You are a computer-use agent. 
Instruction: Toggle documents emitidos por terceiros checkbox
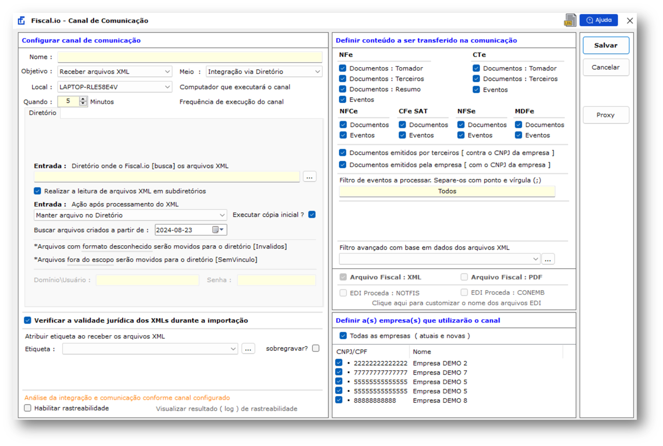tap(343, 152)
